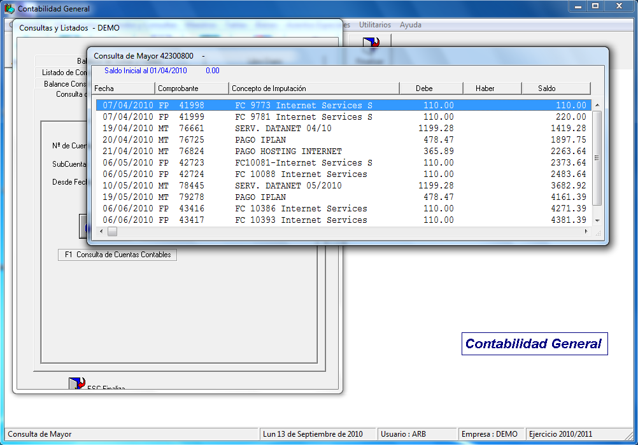Click the Contabilidad General logo label
This screenshot has height=445, width=638.
pos(534,344)
